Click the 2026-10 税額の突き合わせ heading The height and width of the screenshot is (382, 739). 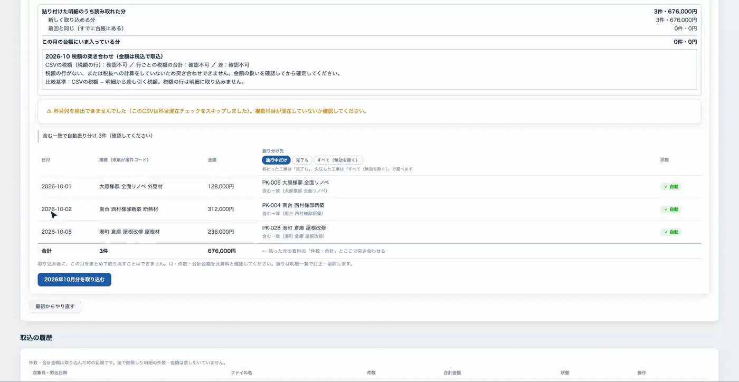pyautogui.click(x=104, y=56)
